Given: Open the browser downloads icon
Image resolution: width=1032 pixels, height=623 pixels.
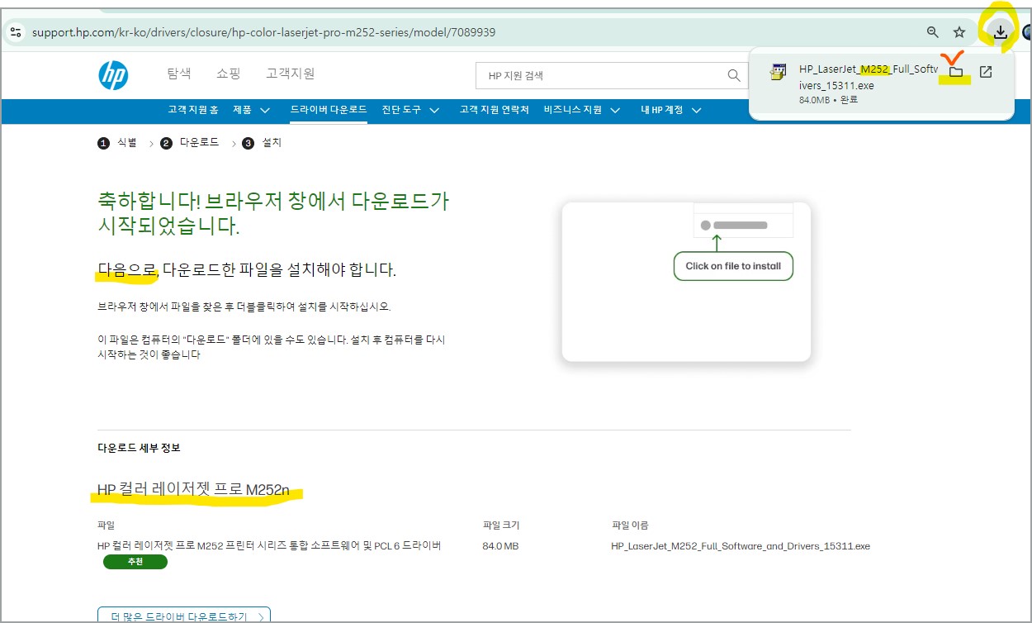Looking at the screenshot, I should pos(1000,32).
